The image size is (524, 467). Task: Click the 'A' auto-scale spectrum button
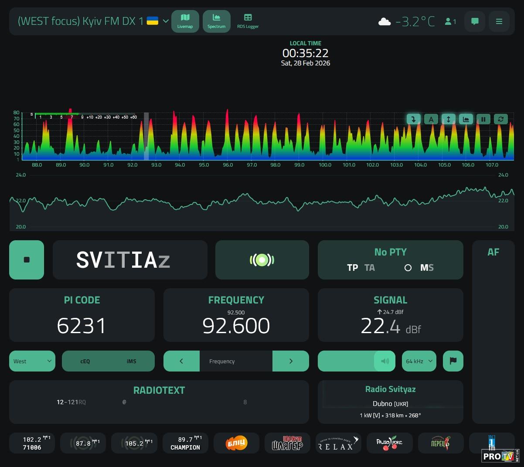(431, 119)
